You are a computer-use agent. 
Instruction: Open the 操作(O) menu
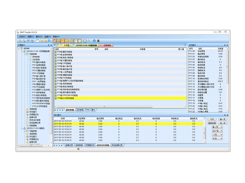(x=39, y=37)
